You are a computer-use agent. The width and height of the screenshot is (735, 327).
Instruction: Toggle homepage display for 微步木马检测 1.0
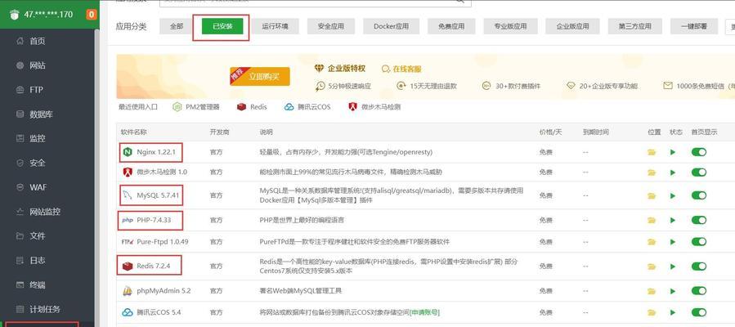tap(698, 172)
